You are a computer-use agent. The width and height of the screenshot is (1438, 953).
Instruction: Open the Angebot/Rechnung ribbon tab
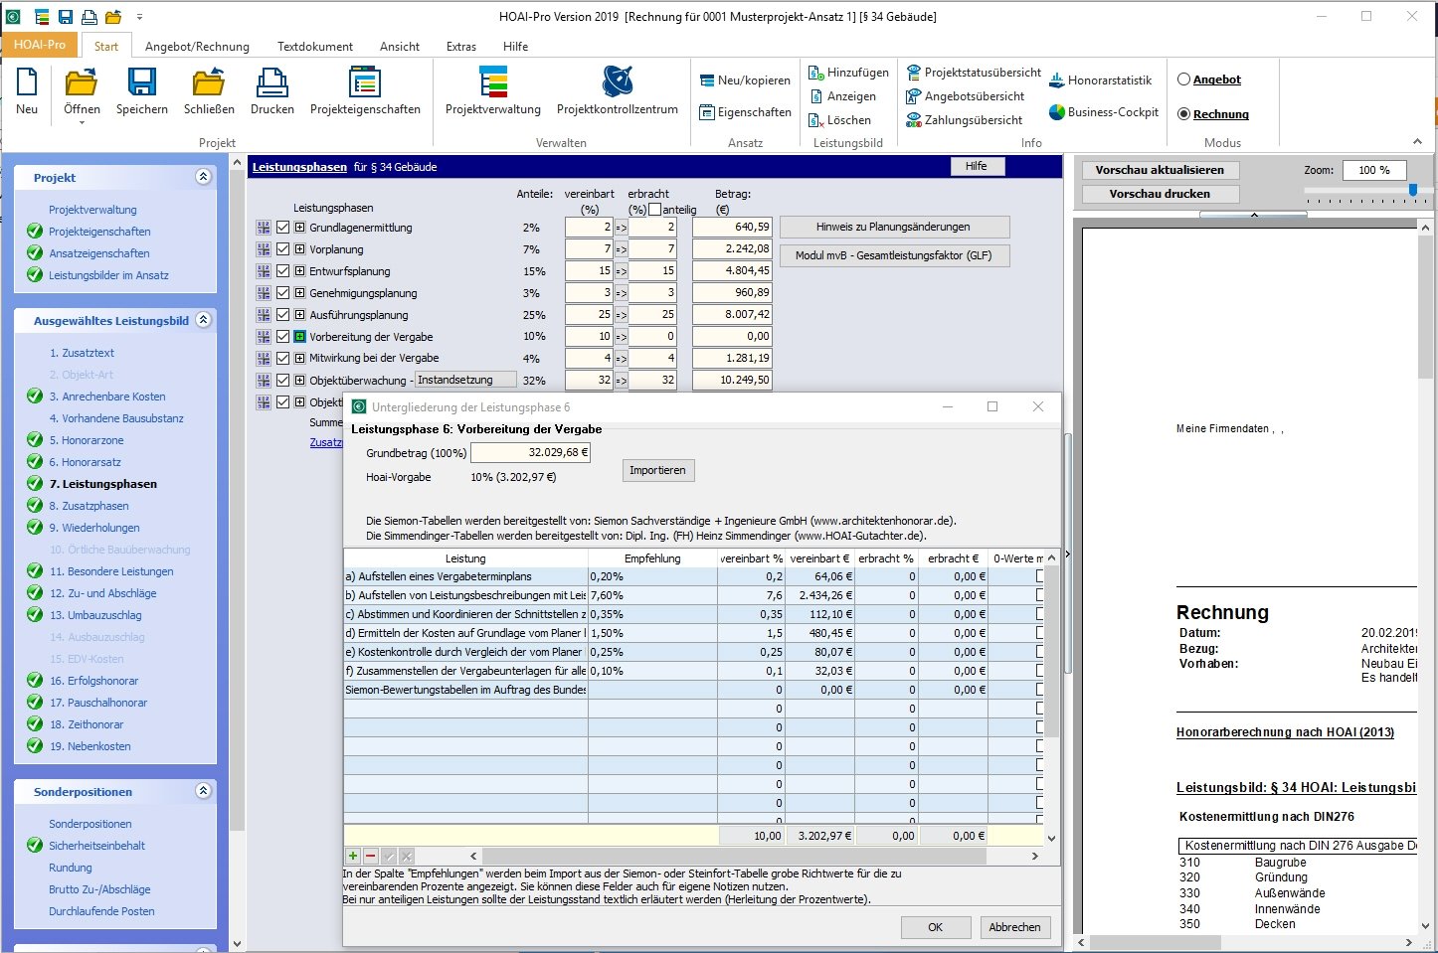point(197,47)
